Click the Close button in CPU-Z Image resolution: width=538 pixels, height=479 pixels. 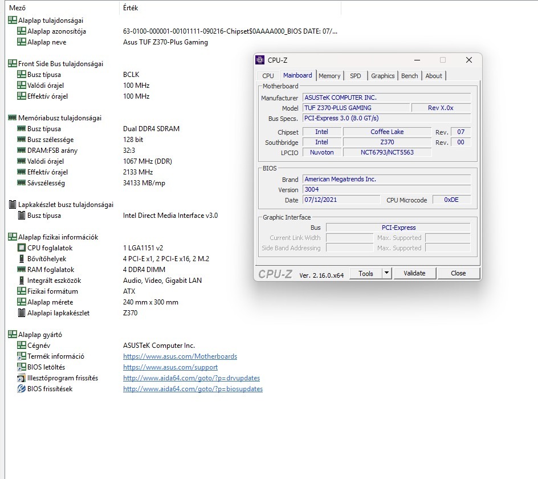click(458, 273)
